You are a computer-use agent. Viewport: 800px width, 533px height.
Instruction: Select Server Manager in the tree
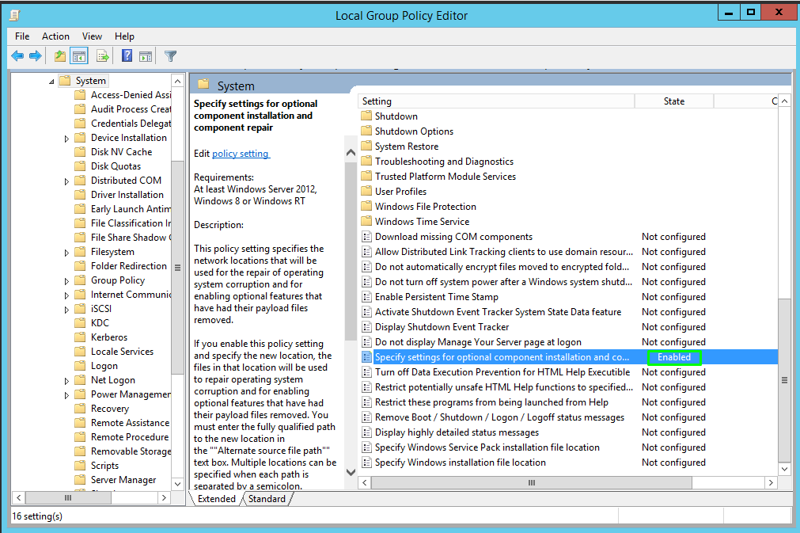coord(123,479)
